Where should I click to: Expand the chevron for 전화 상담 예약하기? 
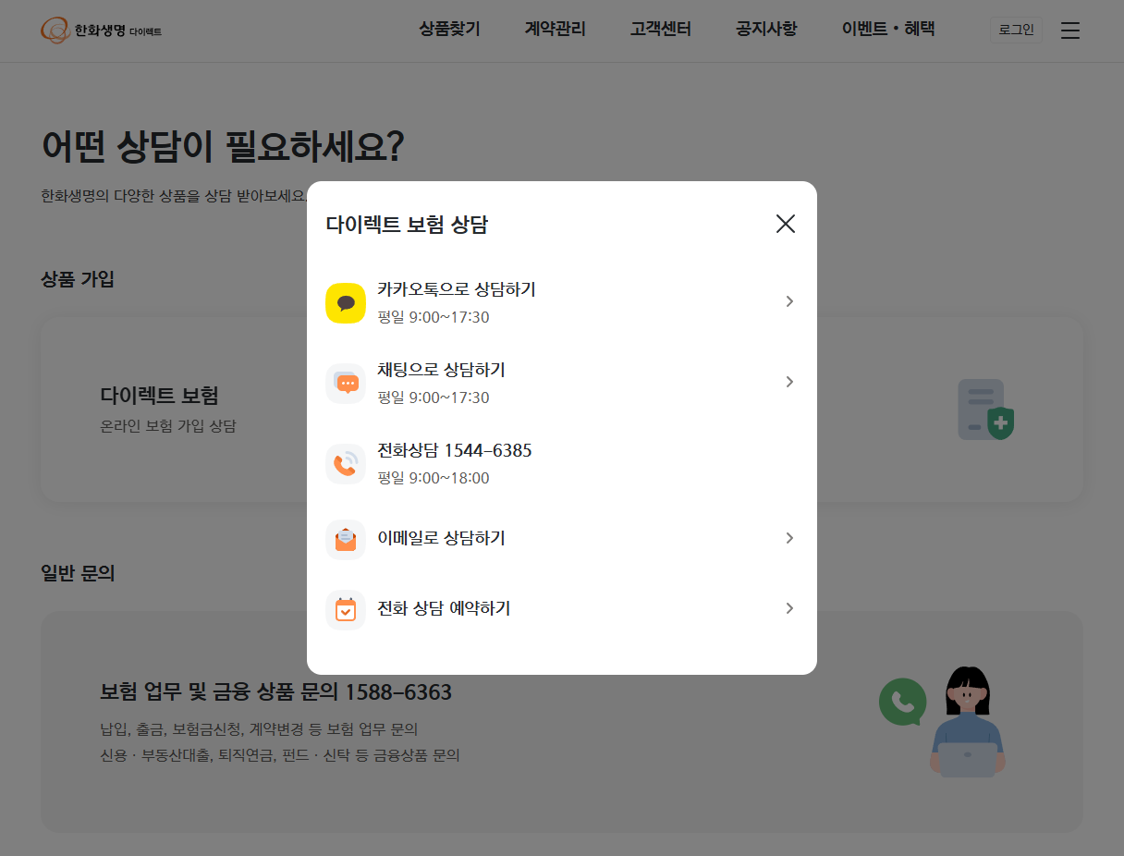[788, 608]
